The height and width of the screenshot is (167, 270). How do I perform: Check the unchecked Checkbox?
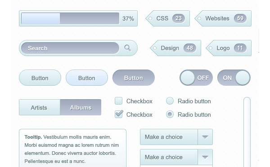119,101
